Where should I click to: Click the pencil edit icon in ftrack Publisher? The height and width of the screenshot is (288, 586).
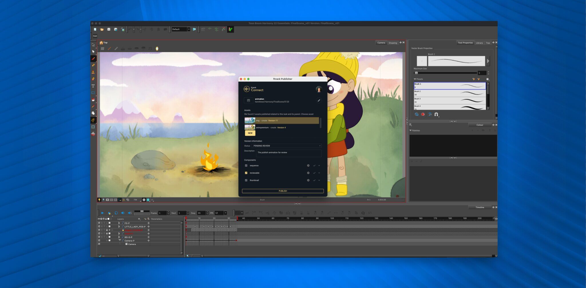pos(319,100)
